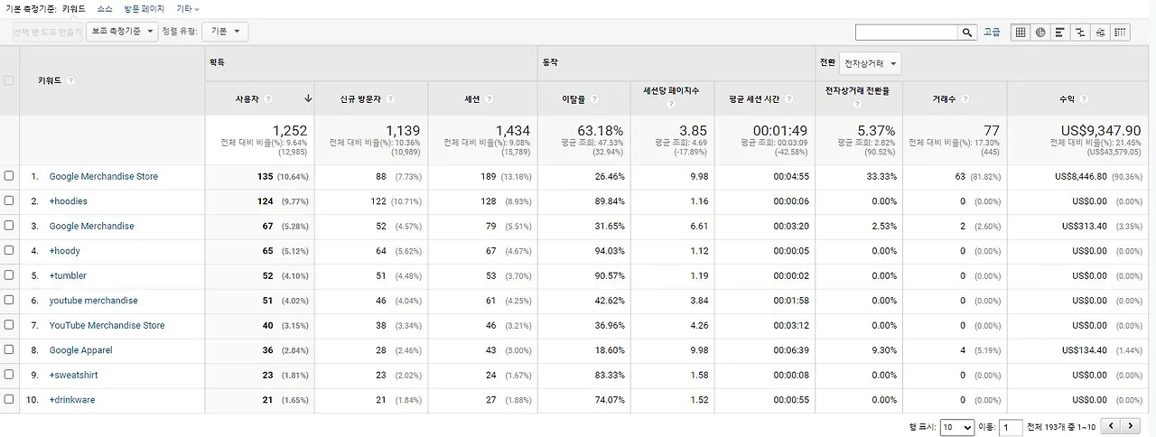Select the 방문 페이지 primary dimension tab
Image resolution: width=1156 pixels, height=437 pixels.
[x=144, y=8]
